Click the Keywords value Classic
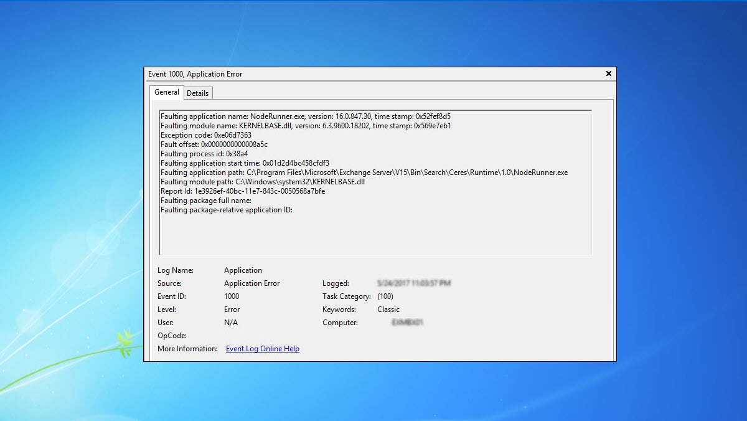This screenshot has height=421, width=747. (388, 310)
